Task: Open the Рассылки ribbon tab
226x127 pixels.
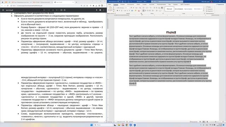Action: coord(151,5)
